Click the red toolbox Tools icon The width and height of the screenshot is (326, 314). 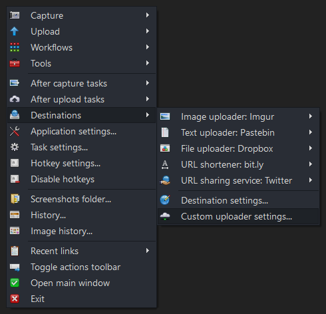pos(15,63)
